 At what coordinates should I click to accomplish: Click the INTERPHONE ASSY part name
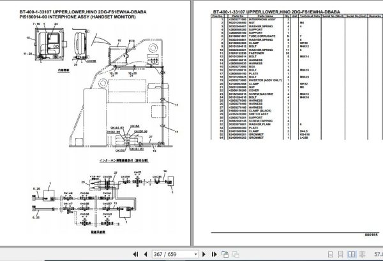[x=262, y=19]
